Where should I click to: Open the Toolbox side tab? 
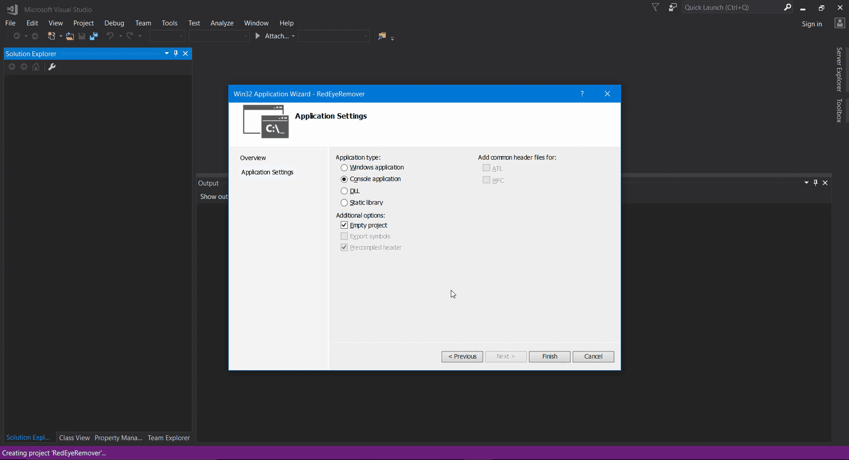pyautogui.click(x=839, y=110)
